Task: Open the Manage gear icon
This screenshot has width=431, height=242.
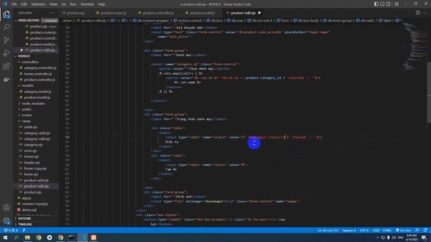Action: [6, 220]
